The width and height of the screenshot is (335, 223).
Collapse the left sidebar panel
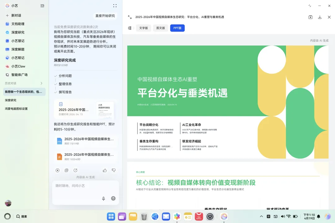click(42, 6)
